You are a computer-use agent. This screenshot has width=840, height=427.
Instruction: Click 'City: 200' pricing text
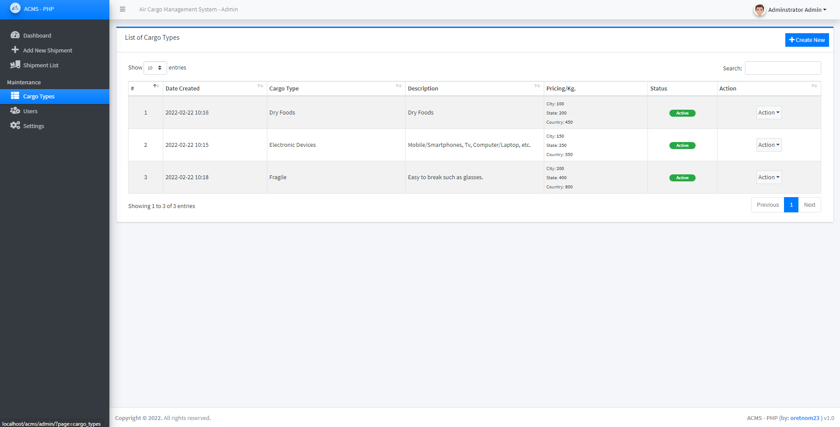point(555,168)
